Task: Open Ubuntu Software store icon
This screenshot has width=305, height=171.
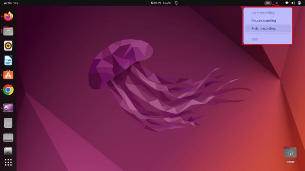Action: coord(8,75)
